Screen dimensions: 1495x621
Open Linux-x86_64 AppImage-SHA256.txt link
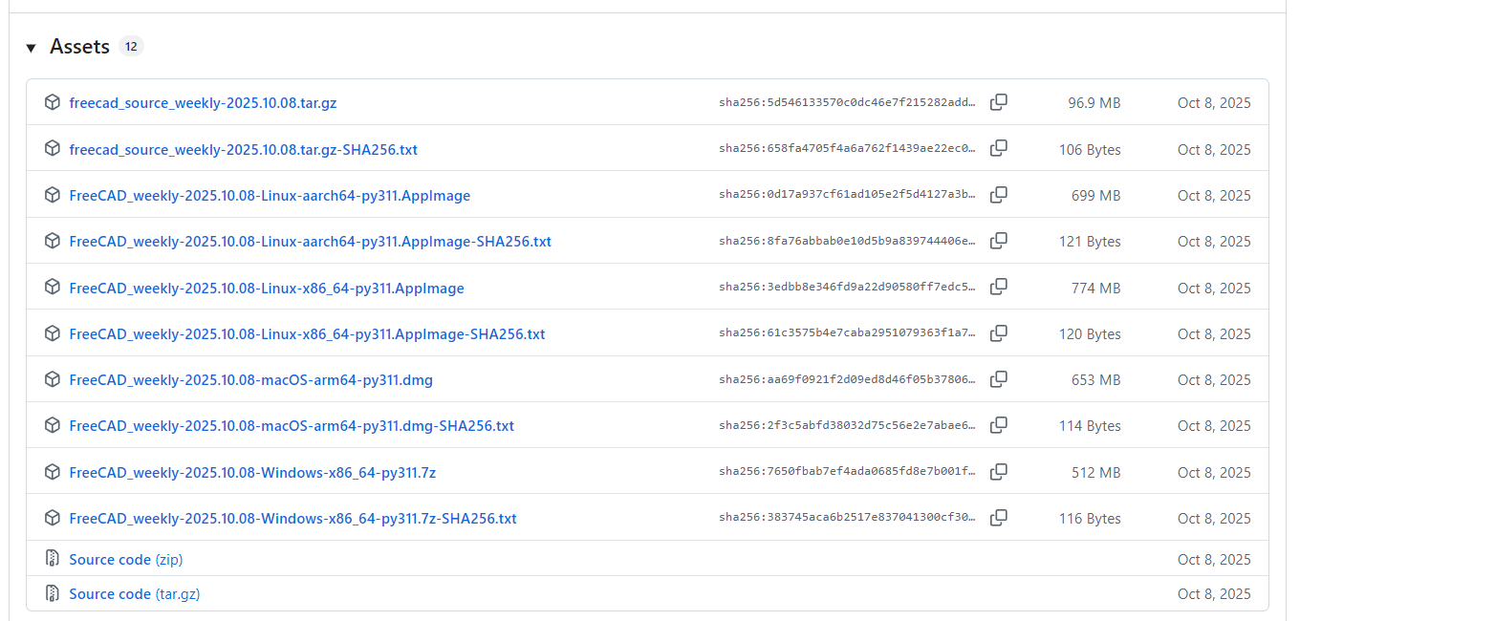click(x=308, y=334)
